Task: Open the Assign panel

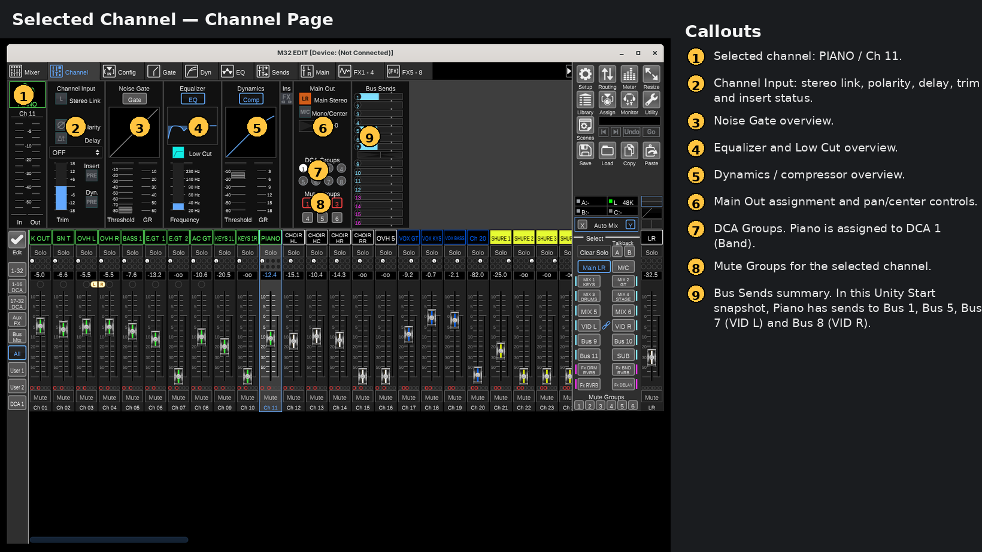Action: point(607,100)
